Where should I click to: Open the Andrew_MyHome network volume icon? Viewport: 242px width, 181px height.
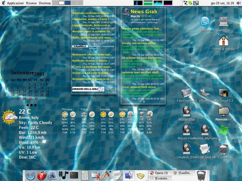point(205,130)
